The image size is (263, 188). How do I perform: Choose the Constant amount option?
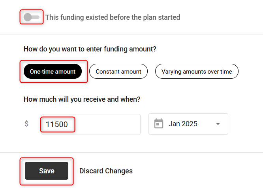tap(118, 72)
